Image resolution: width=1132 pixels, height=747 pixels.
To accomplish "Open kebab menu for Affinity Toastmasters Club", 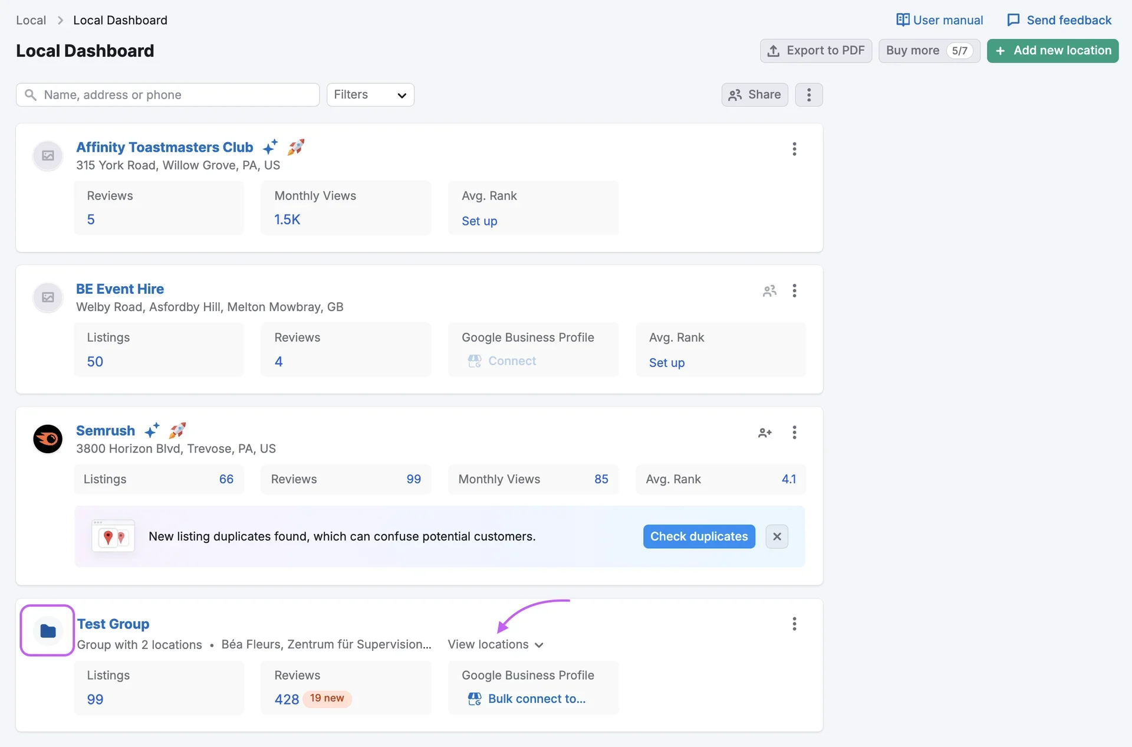I will pos(794,149).
